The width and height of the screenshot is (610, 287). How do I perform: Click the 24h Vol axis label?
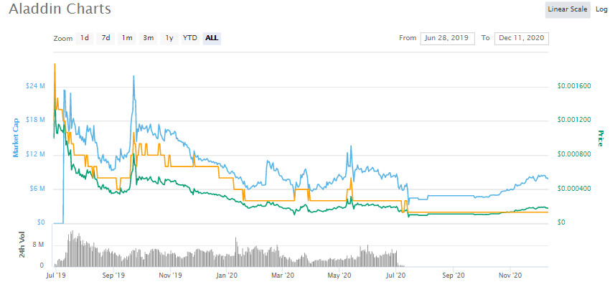point(22,245)
